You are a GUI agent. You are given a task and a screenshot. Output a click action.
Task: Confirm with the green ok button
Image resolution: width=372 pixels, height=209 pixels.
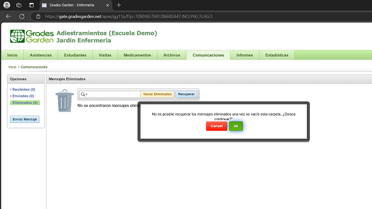point(236,126)
